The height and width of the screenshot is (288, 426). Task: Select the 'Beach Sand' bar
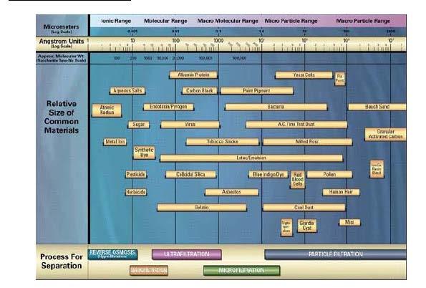pyautogui.click(x=377, y=107)
